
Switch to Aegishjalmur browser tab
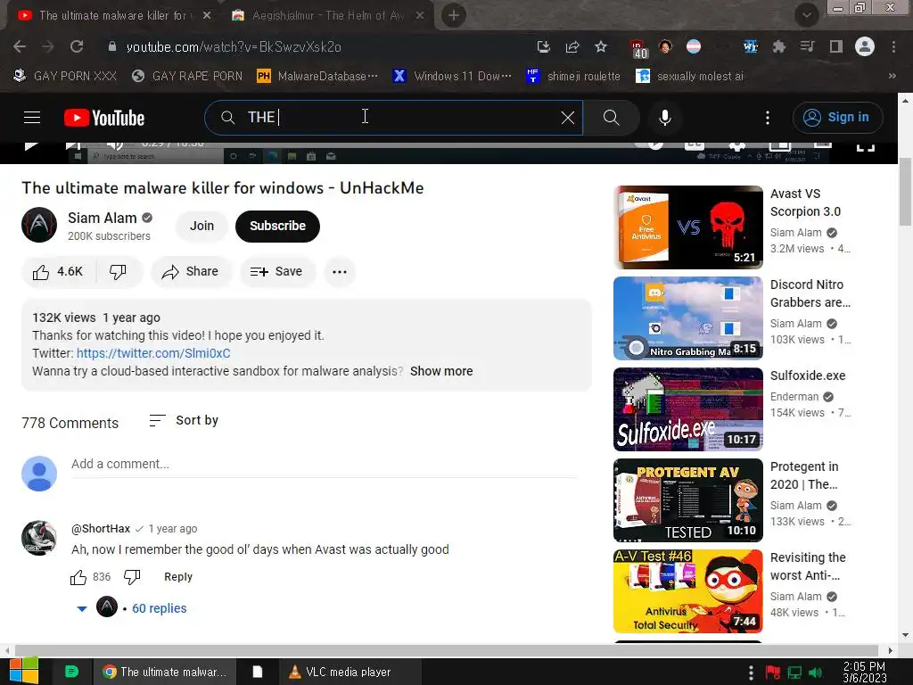[328, 15]
